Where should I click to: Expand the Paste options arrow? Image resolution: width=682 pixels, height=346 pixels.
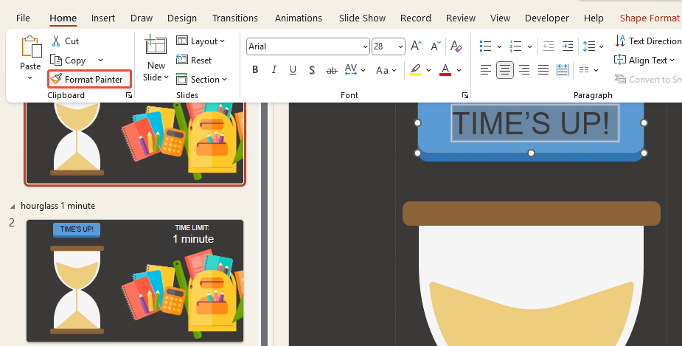30,78
